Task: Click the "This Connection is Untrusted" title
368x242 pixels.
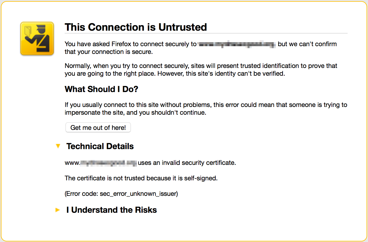Action: (136, 27)
